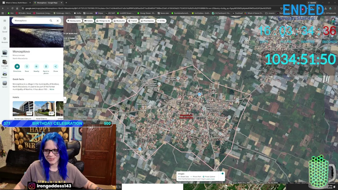The image size is (338, 190).
Task: Click Elementary School Boris Trajkovski pin
Action: point(159,84)
